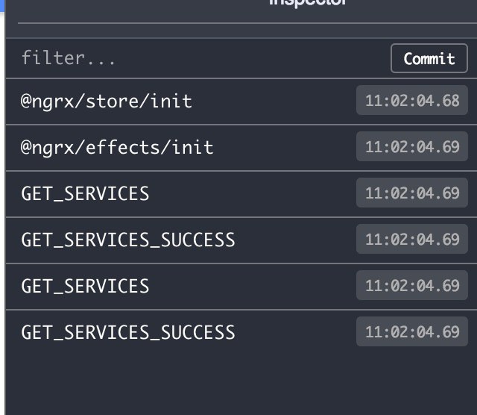Click timestamp of last GET_SERVICES_SUCCESS row

click(412, 332)
